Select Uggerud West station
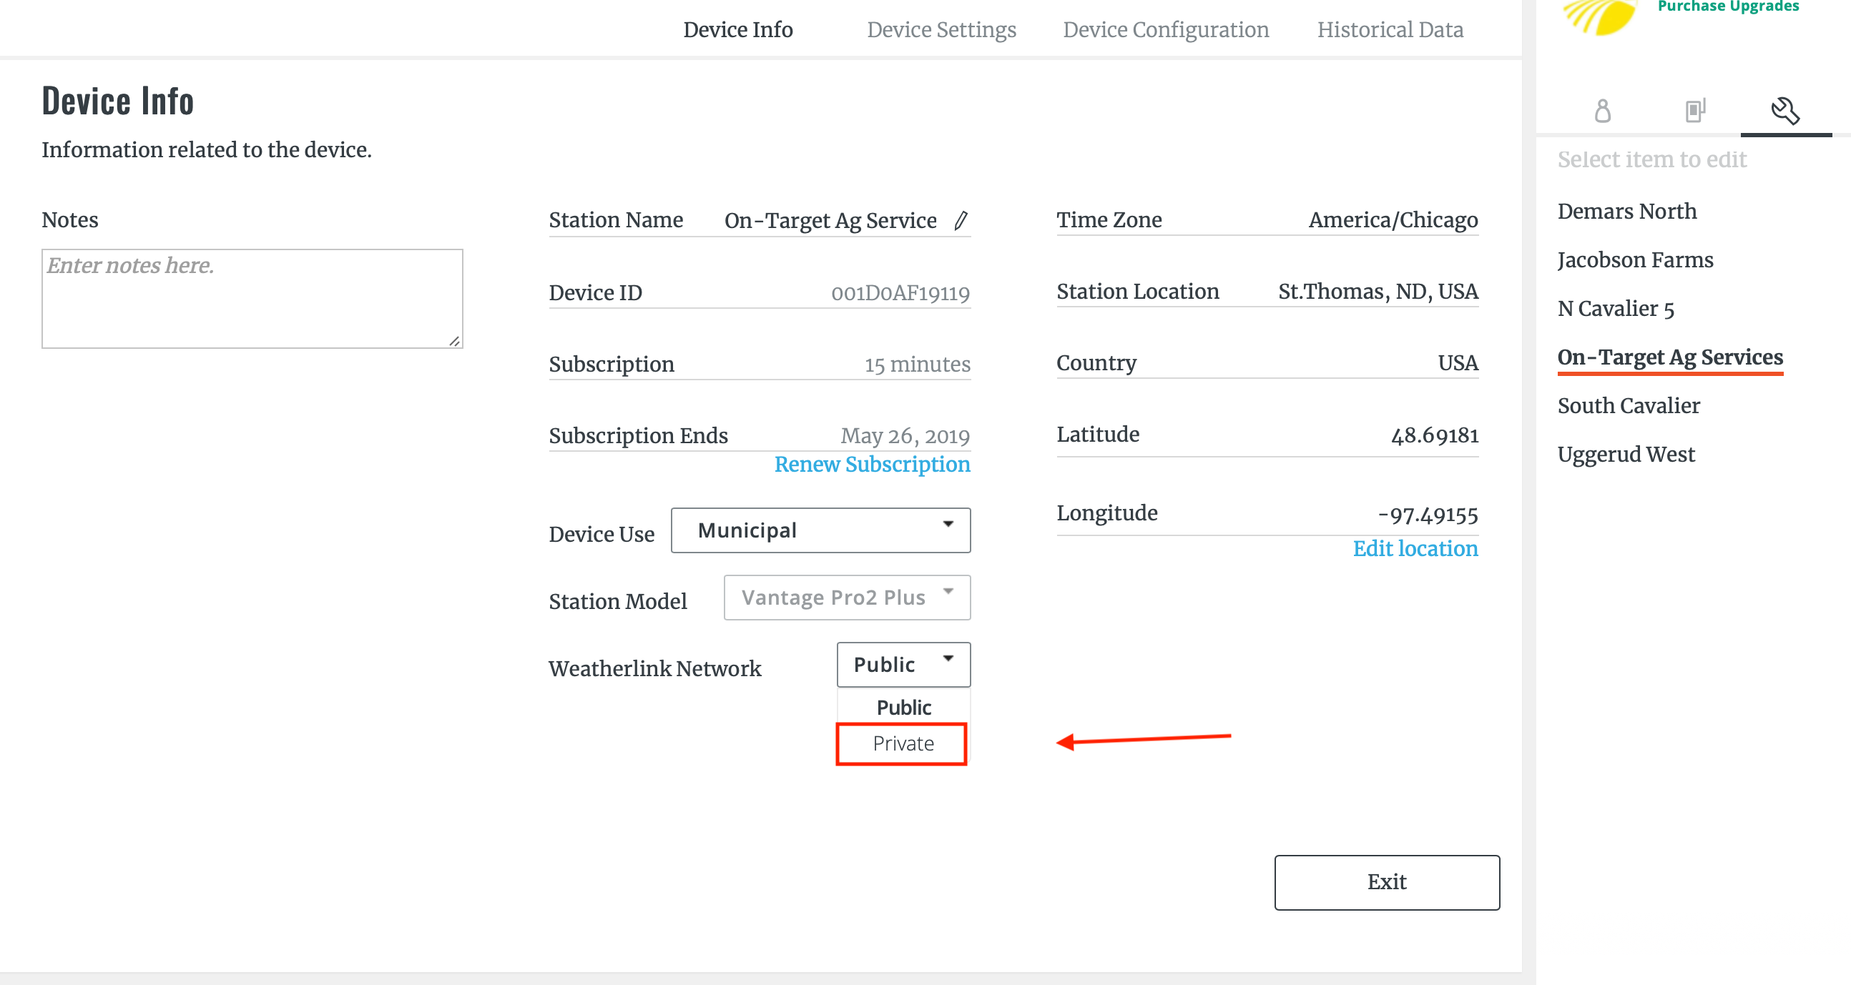 click(1626, 455)
